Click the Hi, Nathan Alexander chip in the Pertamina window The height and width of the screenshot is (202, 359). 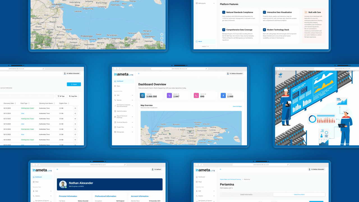coord(317,169)
